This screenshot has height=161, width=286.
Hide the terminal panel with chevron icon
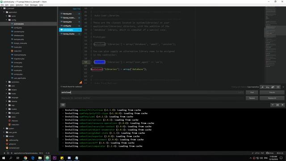273,105
